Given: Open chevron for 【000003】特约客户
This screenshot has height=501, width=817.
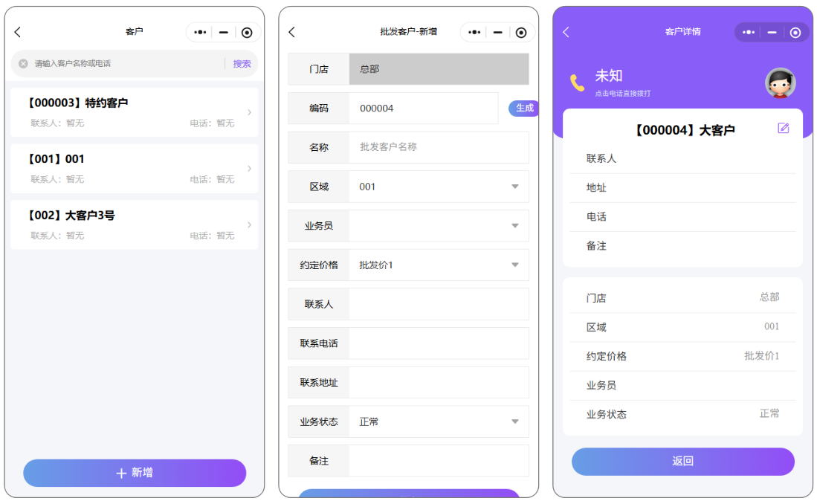Looking at the screenshot, I should (x=250, y=112).
